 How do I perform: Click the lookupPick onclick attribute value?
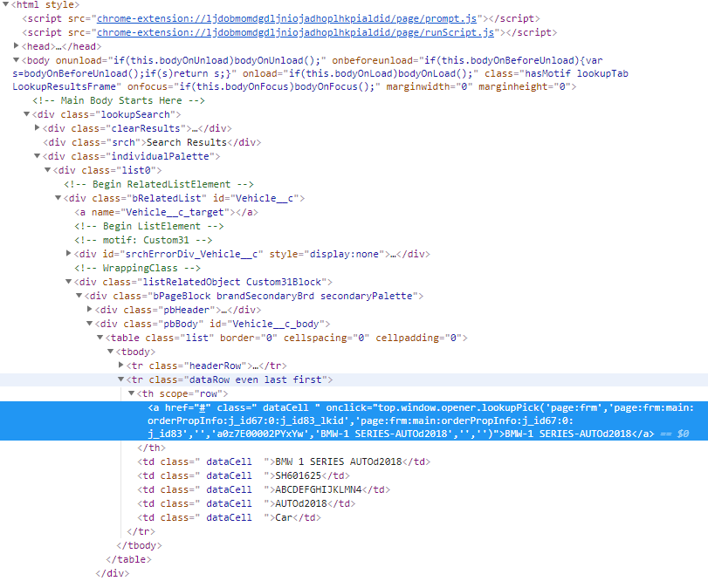coord(421,420)
